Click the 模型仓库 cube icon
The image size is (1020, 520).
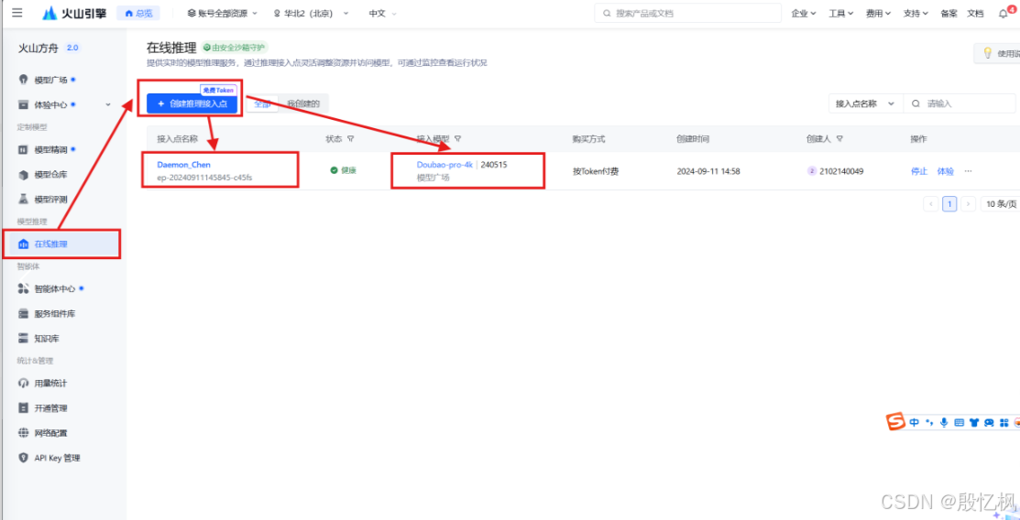24,174
